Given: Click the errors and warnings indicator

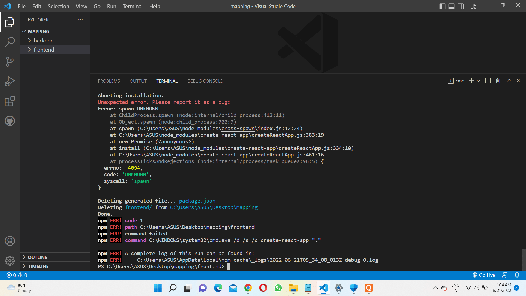Looking at the screenshot, I should [16, 275].
